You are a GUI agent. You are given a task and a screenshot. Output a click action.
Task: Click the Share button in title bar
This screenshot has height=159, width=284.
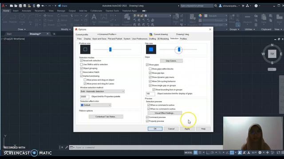coord(63,6)
